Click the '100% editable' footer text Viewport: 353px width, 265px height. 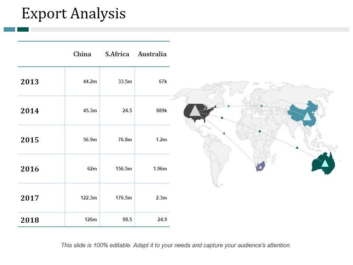[x=176, y=245]
